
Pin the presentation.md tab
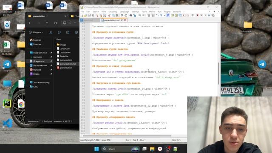point(122,20)
